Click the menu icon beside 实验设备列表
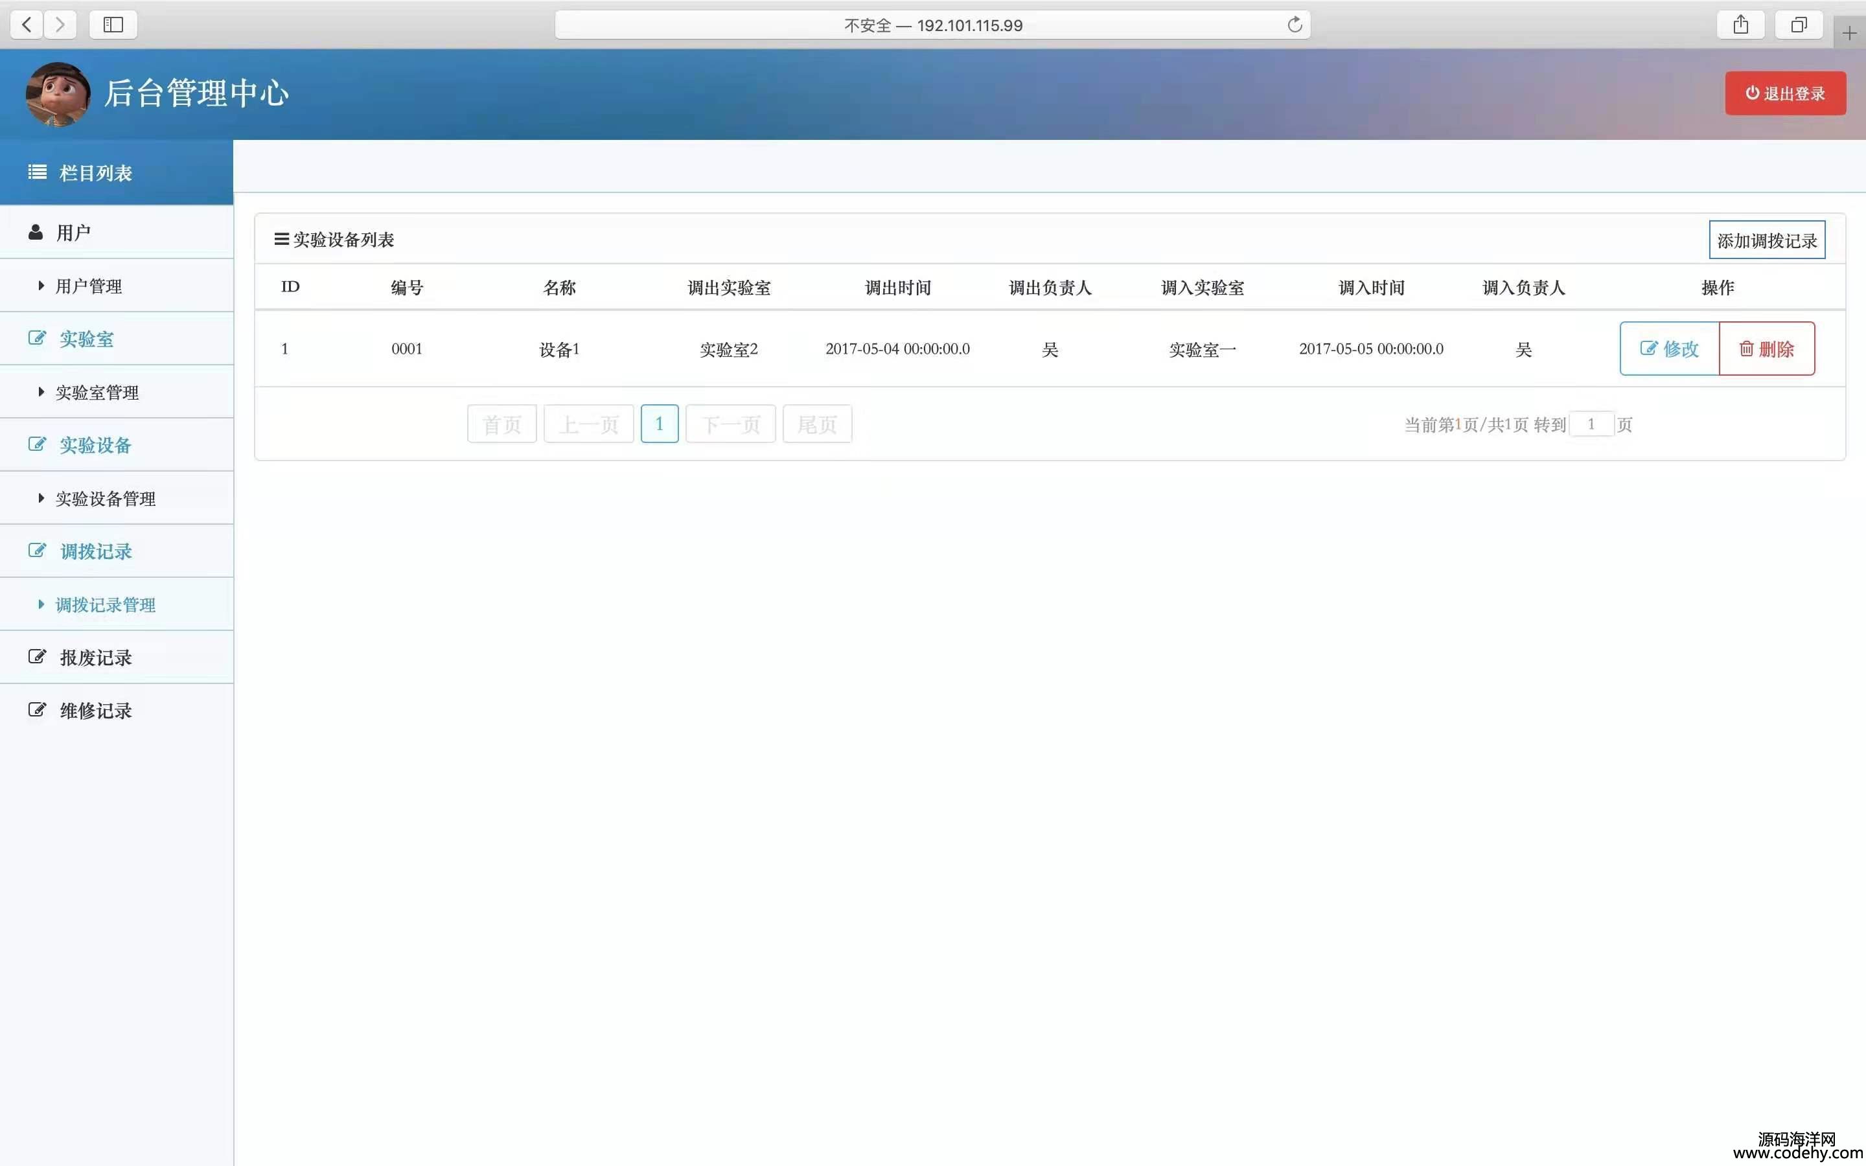The height and width of the screenshot is (1166, 1866). pyautogui.click(x=281, y=240)
